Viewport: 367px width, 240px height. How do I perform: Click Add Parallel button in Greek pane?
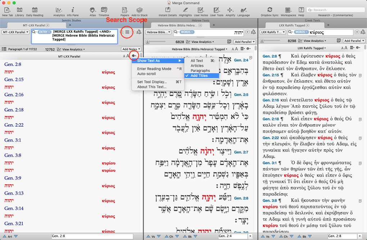tap(353, 41)
